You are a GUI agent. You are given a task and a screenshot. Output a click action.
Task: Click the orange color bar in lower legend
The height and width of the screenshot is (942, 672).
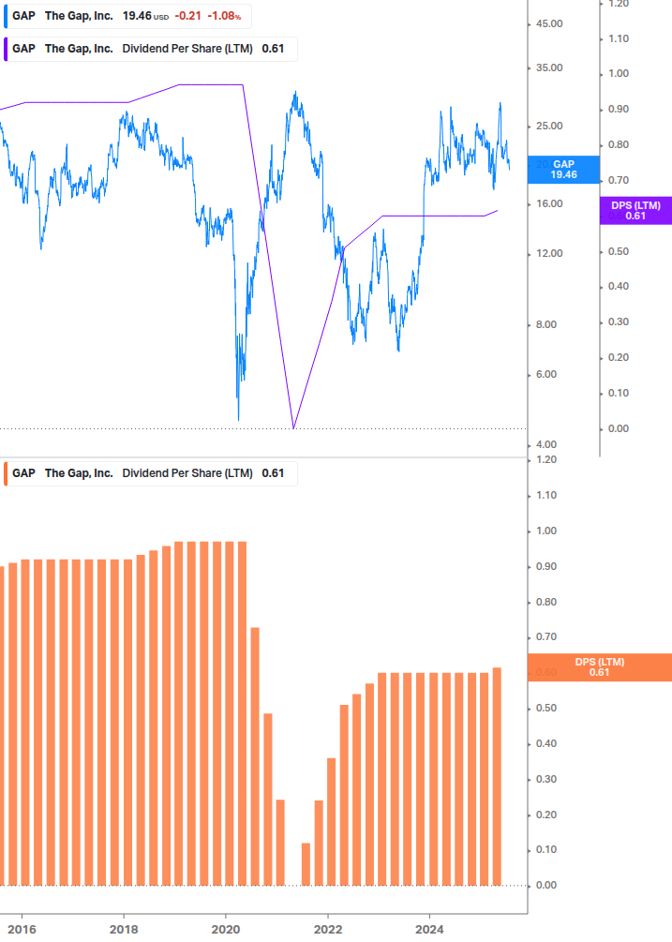6,473
